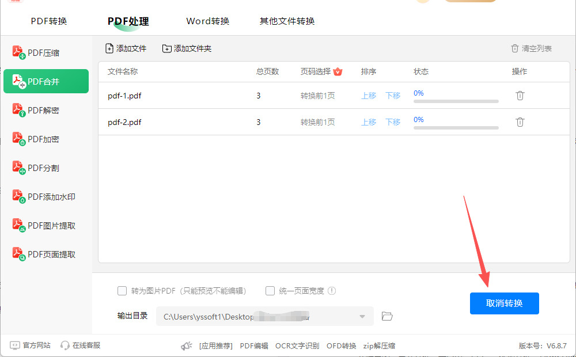Enable 统一页面宽度 checkbox
Screen dimensions: 576x357
click(270, 291)
